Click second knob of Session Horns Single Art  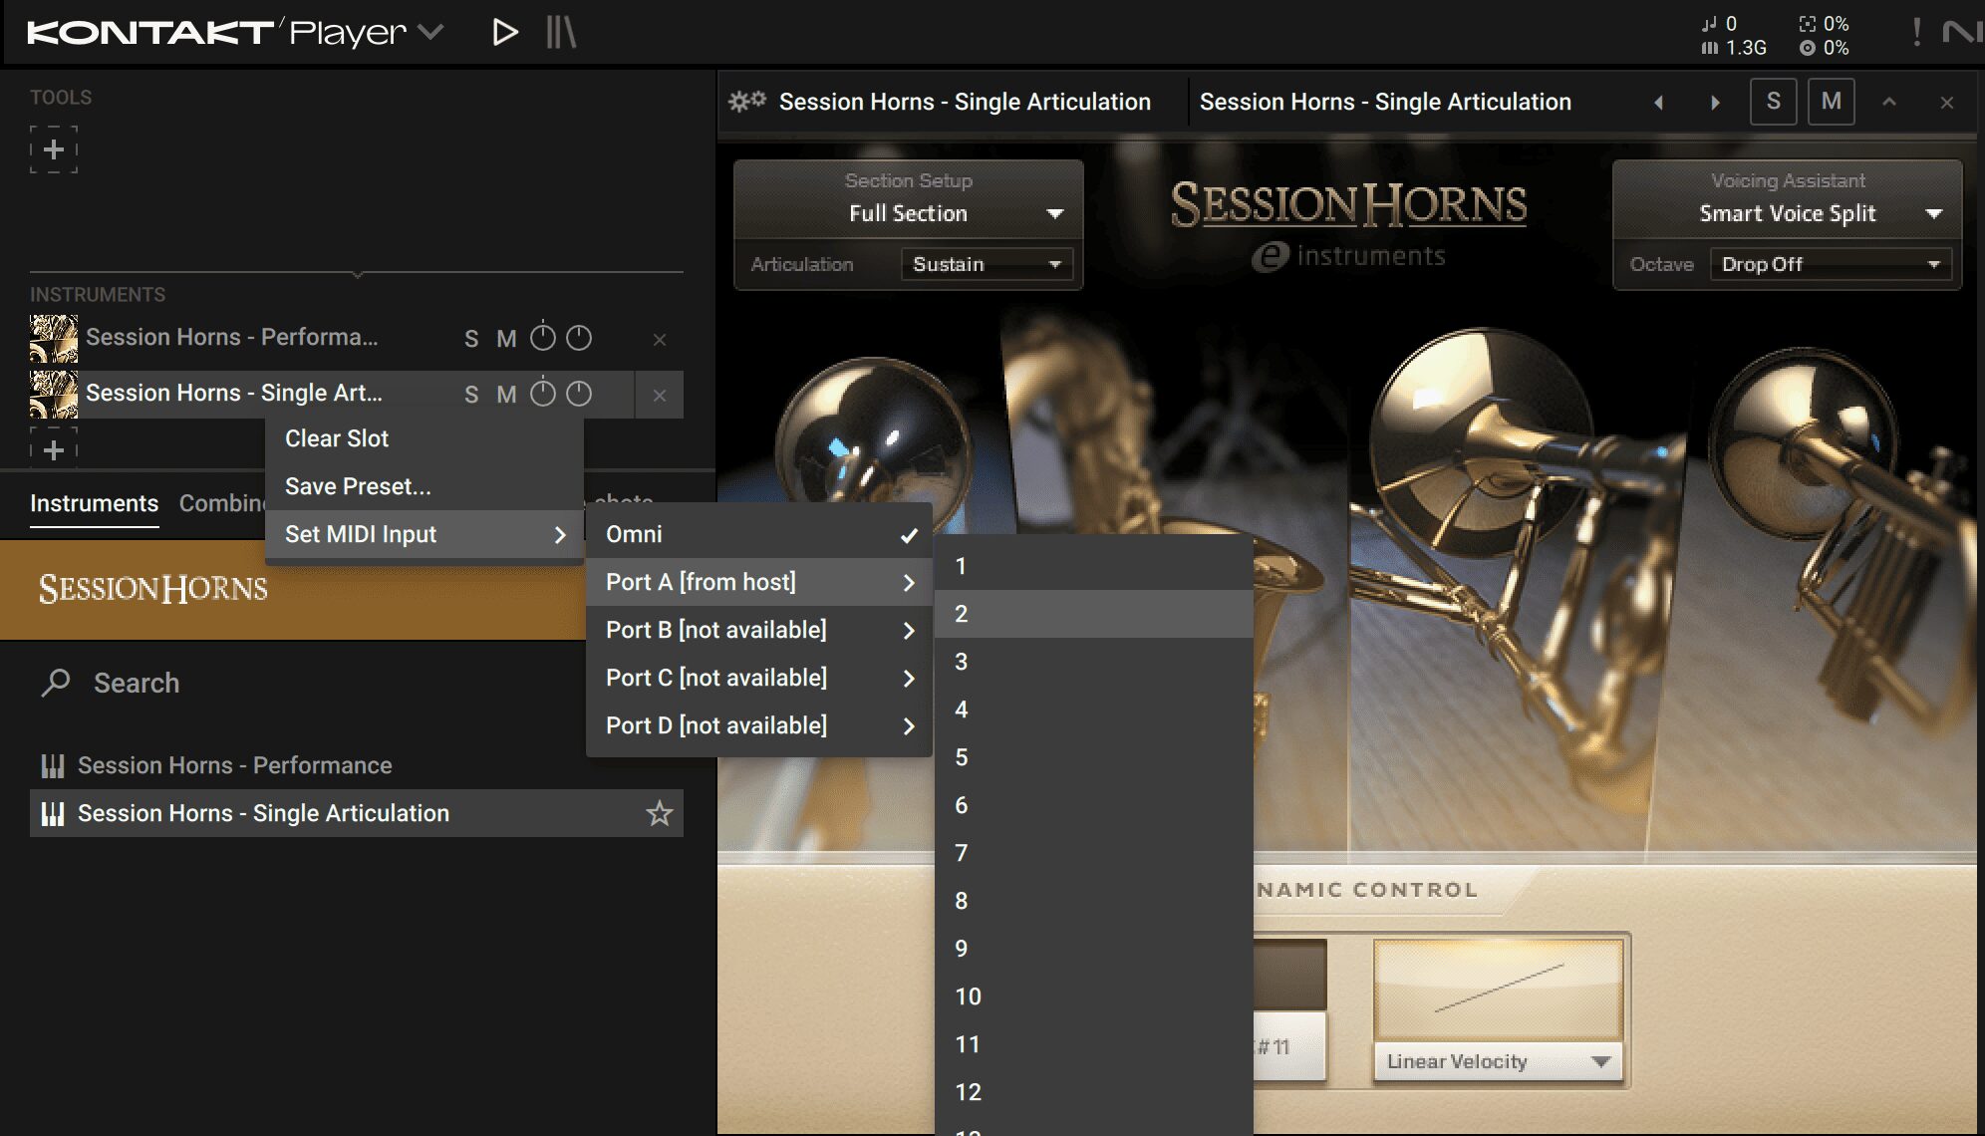tap(579, 394)
